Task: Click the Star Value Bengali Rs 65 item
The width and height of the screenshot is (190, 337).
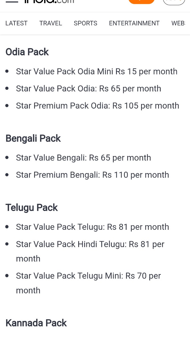Action: coord(83,158)
